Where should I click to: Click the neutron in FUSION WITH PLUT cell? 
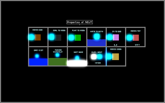(x=57, y=55)
